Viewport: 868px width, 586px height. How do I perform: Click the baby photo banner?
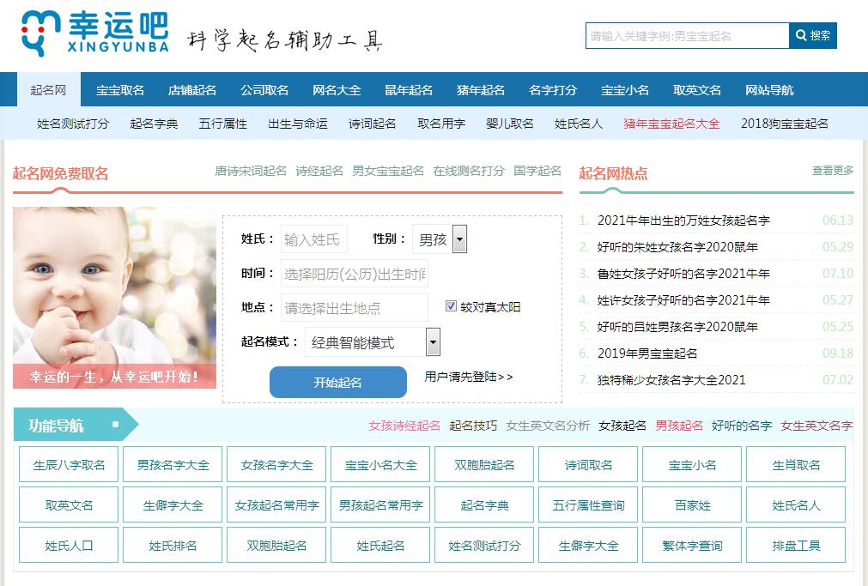[114, 297]
